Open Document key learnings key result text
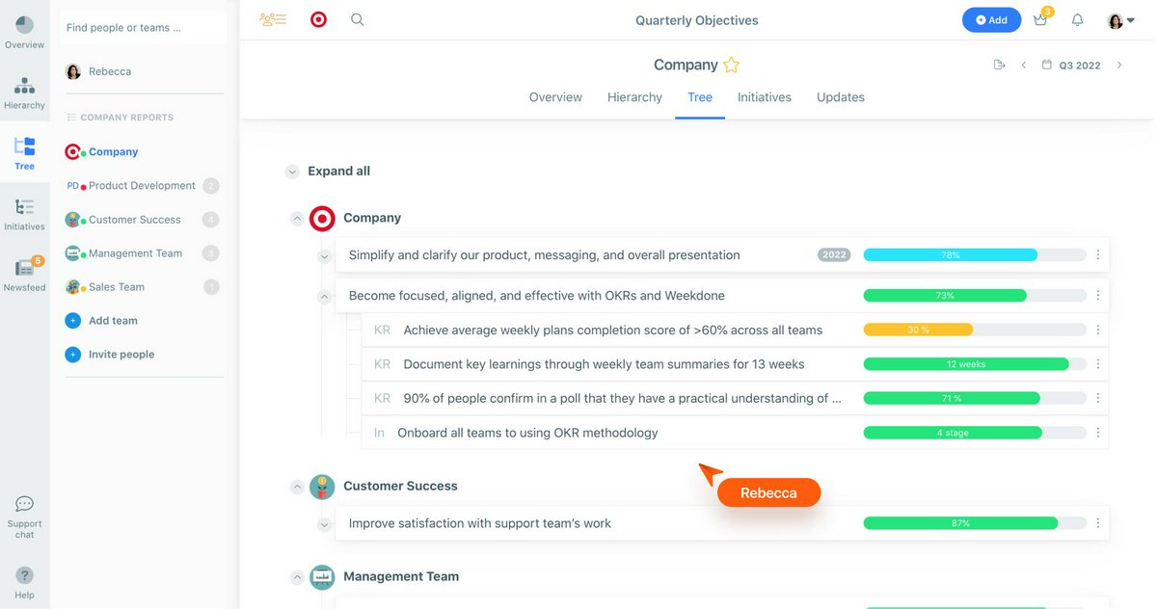The image size is (1157, 609). pos(604,364)
